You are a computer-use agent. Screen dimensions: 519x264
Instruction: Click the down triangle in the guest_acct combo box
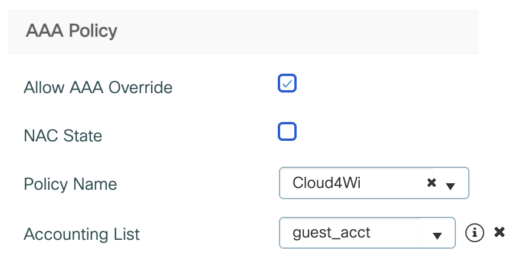click(x=437, y=236)
